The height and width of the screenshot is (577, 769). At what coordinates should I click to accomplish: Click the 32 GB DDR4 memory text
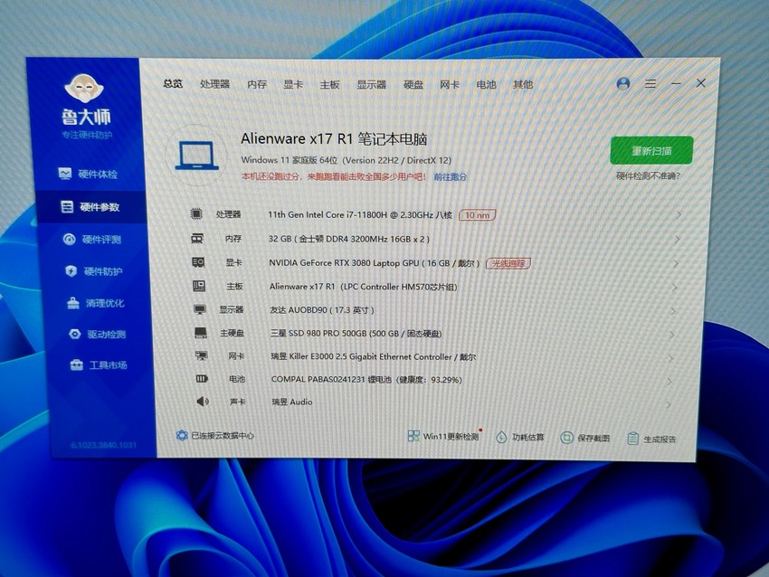349,239
